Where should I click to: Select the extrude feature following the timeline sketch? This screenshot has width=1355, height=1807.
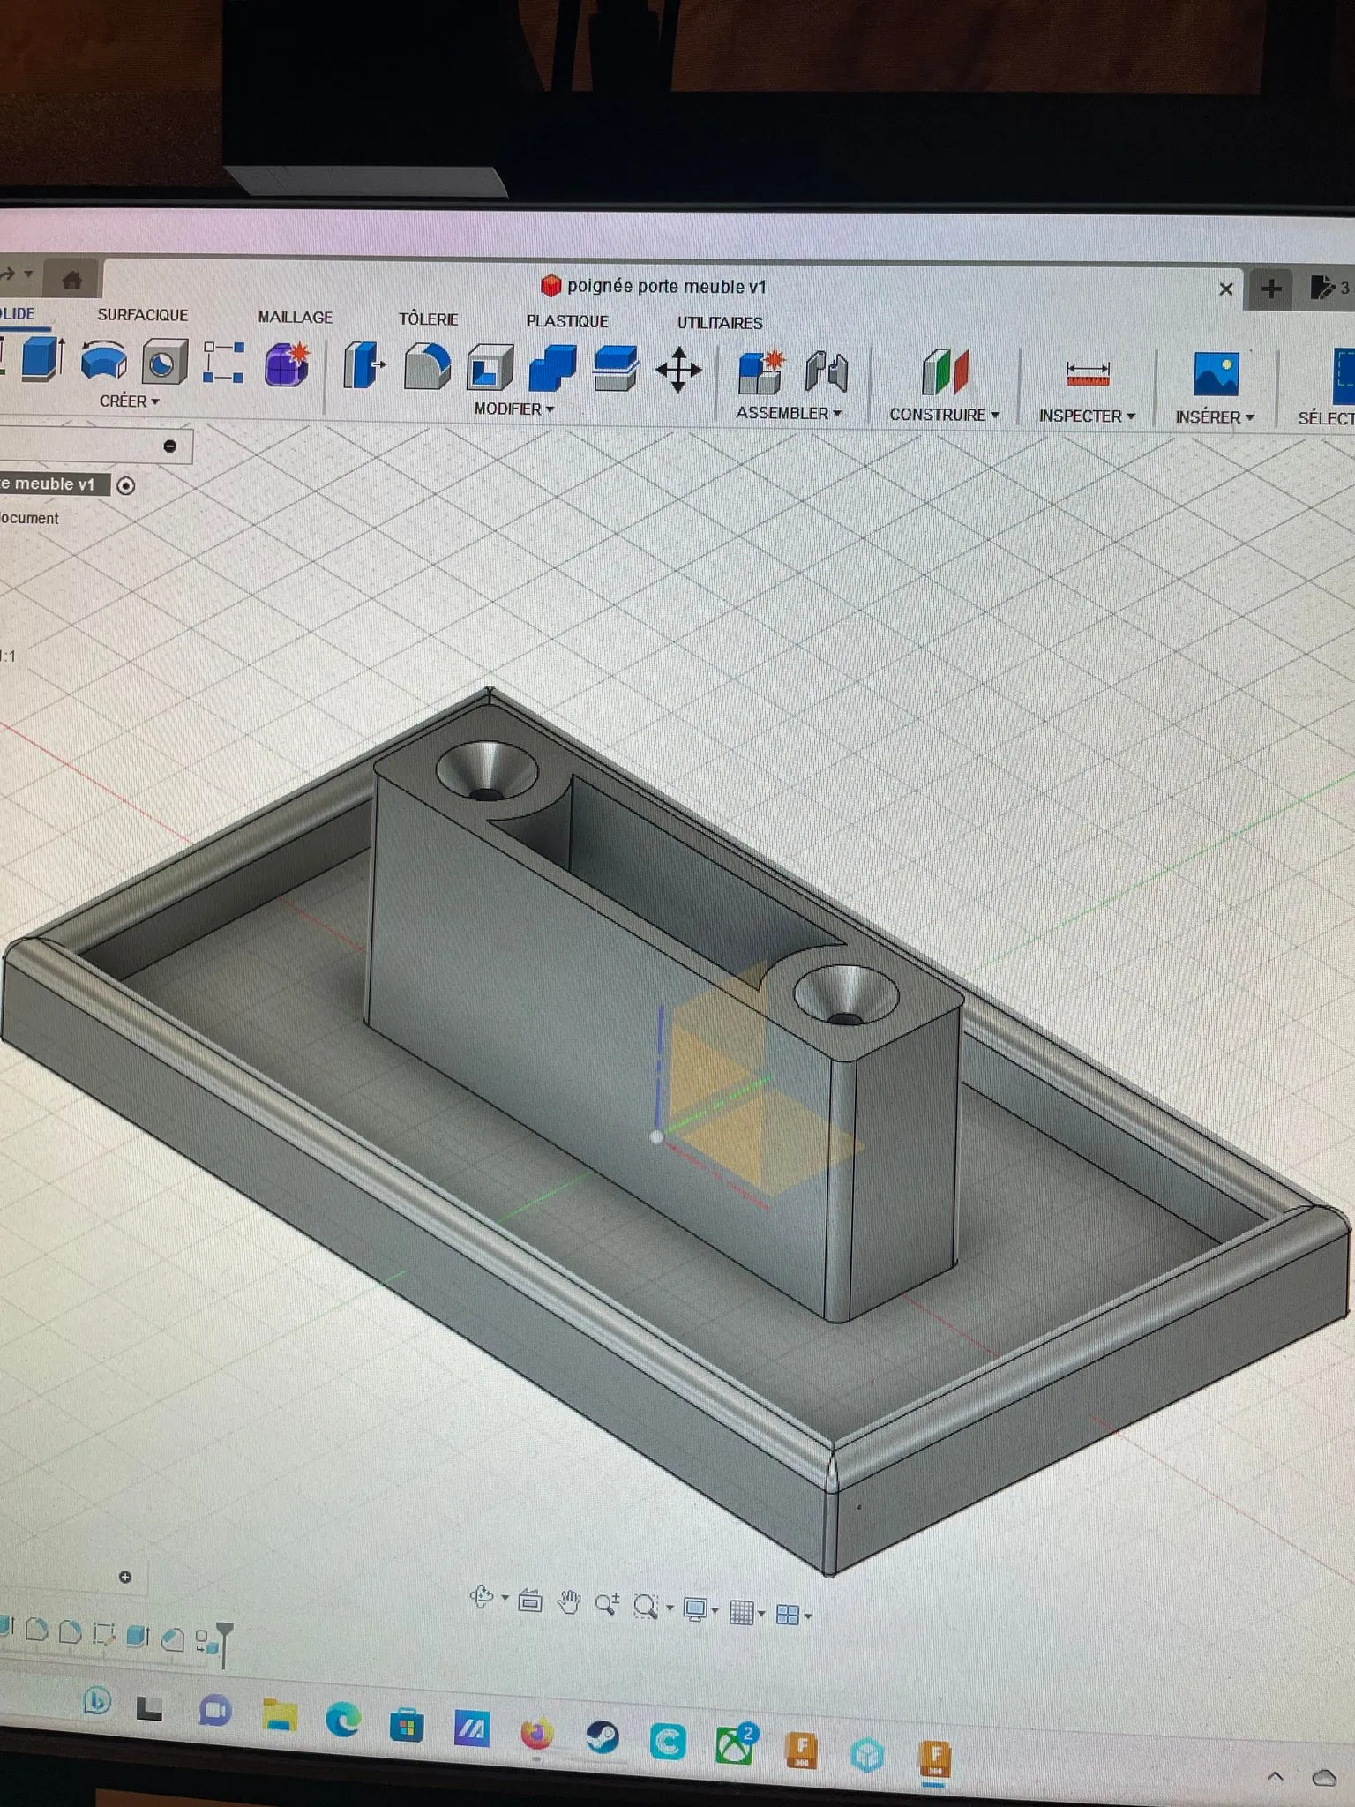pos(137,1636)
